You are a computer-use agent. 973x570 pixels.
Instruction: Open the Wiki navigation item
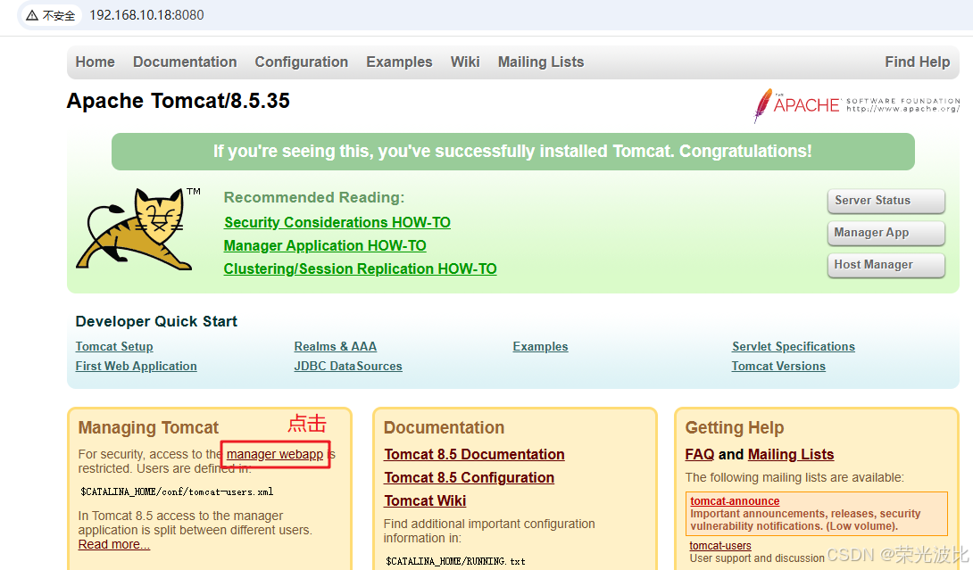[465, 62]
